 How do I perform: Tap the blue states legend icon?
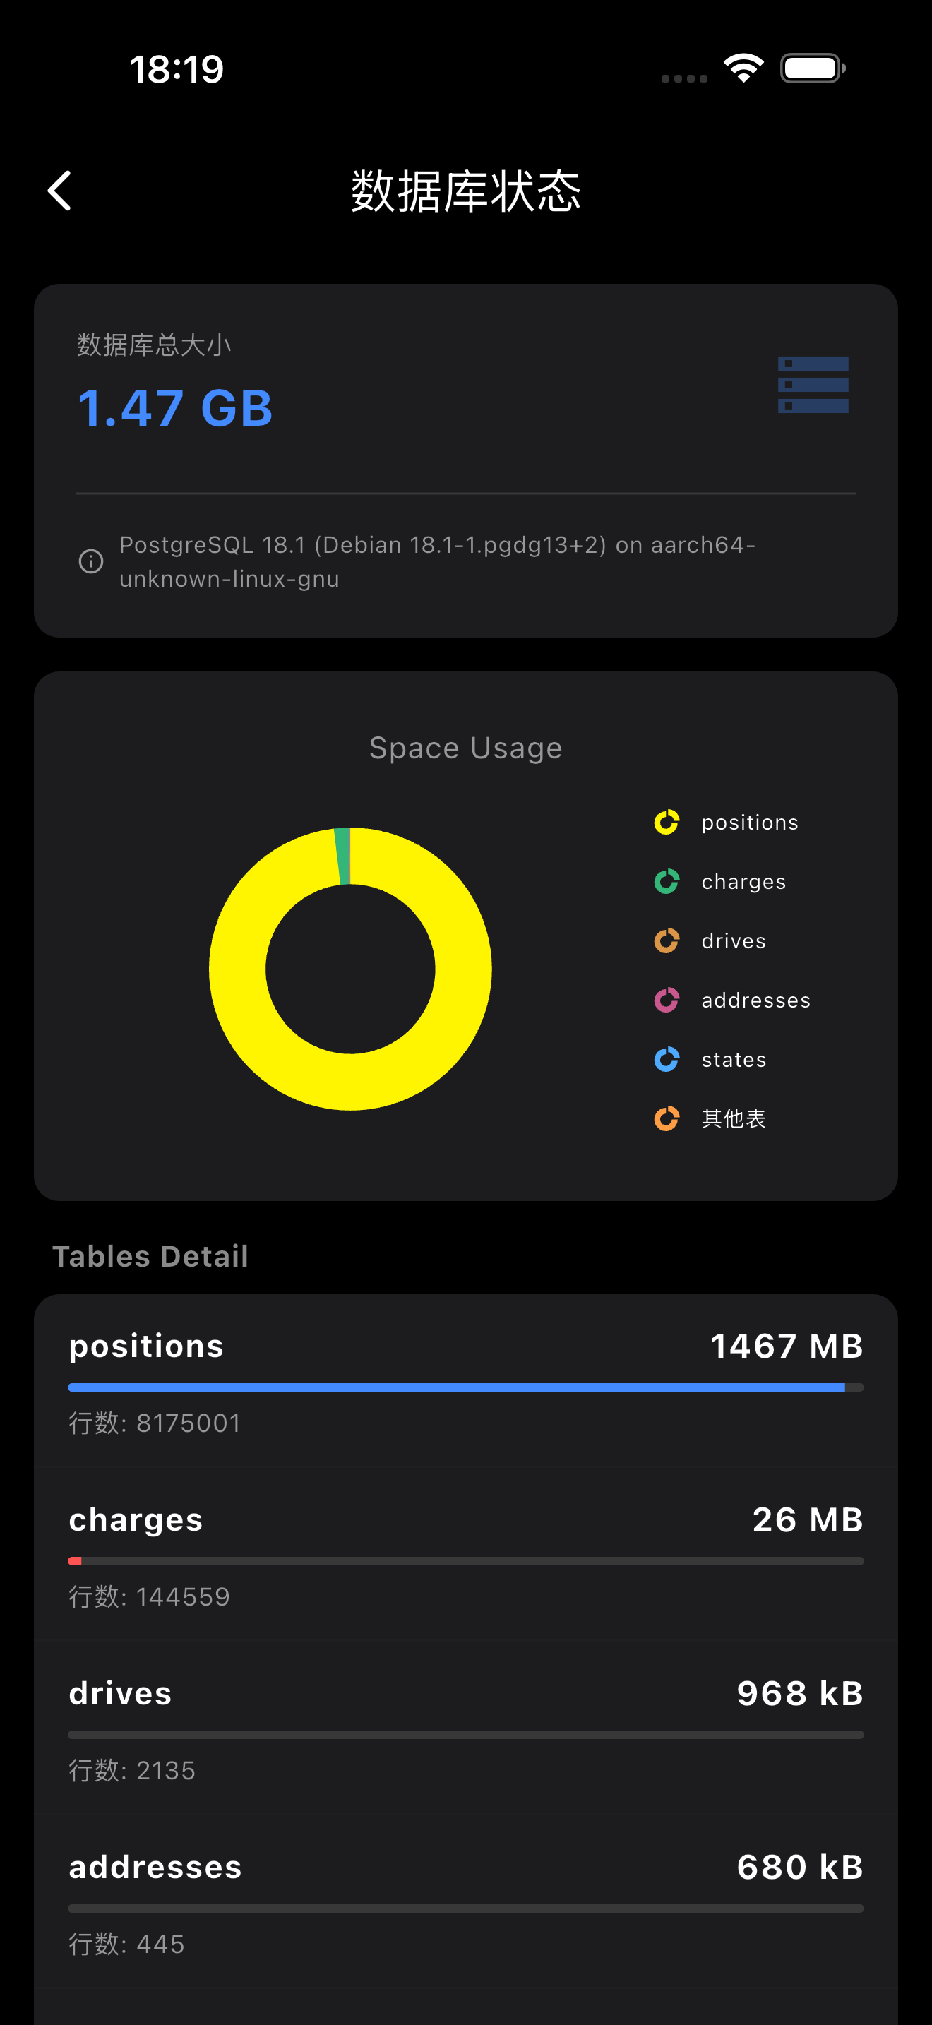(667, 1060)
